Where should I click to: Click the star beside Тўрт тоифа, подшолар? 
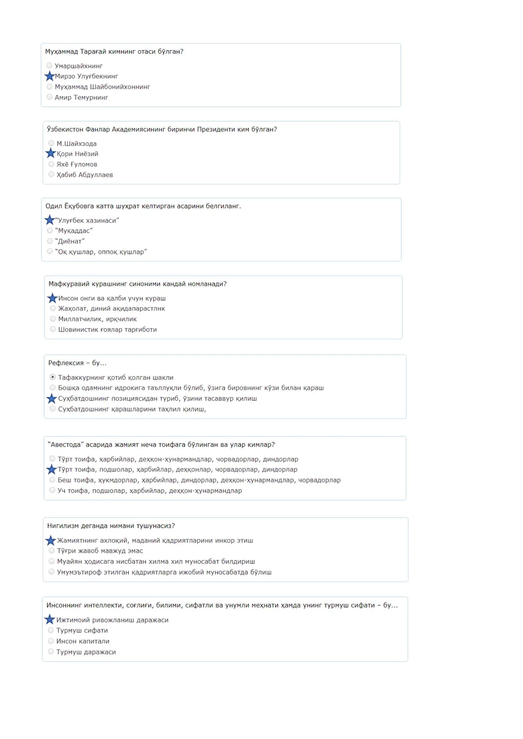click(52, 469)
